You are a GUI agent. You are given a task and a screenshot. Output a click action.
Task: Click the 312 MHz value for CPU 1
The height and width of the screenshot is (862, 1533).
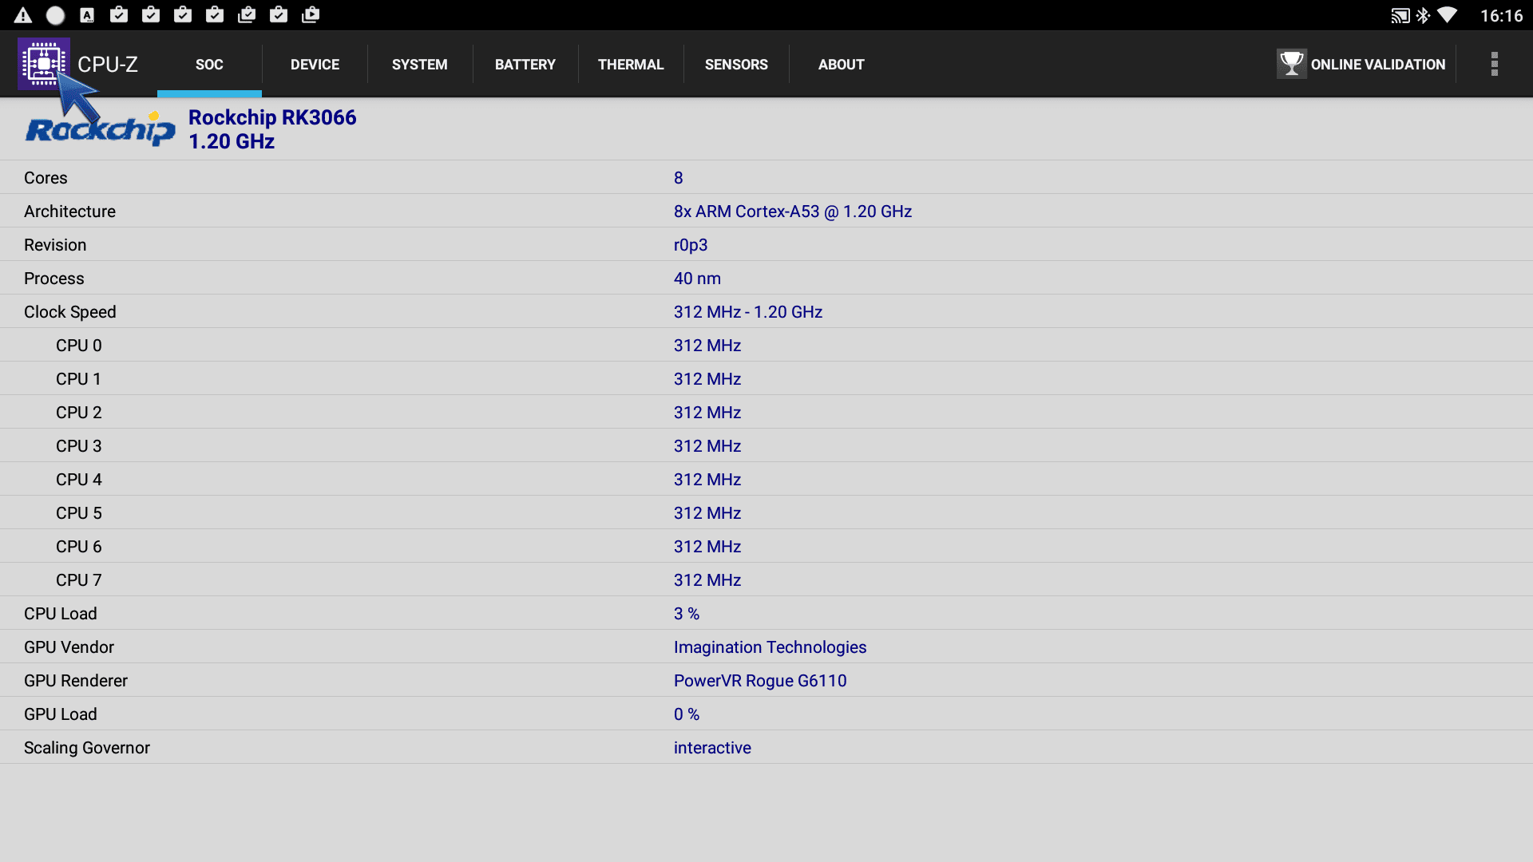(x=707, y=379)
